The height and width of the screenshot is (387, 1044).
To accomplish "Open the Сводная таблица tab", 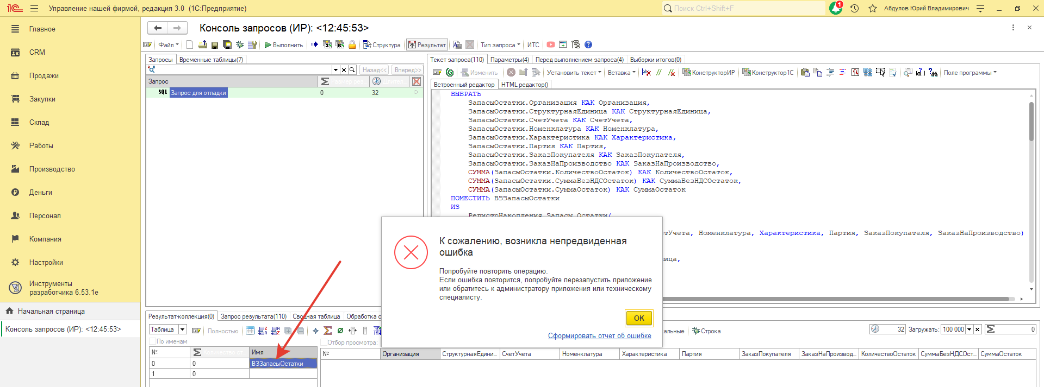I will tap(316, 316).
